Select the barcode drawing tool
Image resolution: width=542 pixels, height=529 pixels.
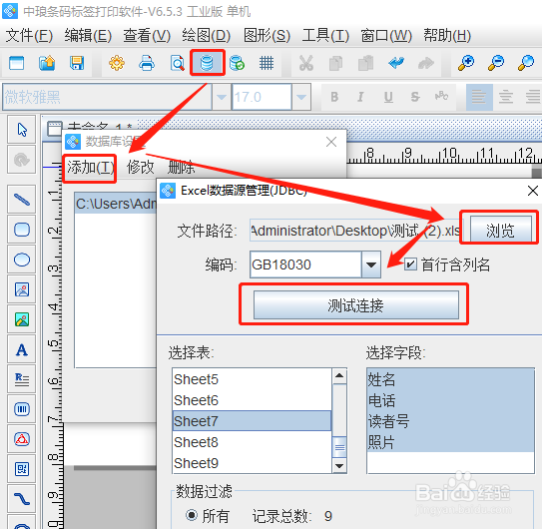pos(22,409)
